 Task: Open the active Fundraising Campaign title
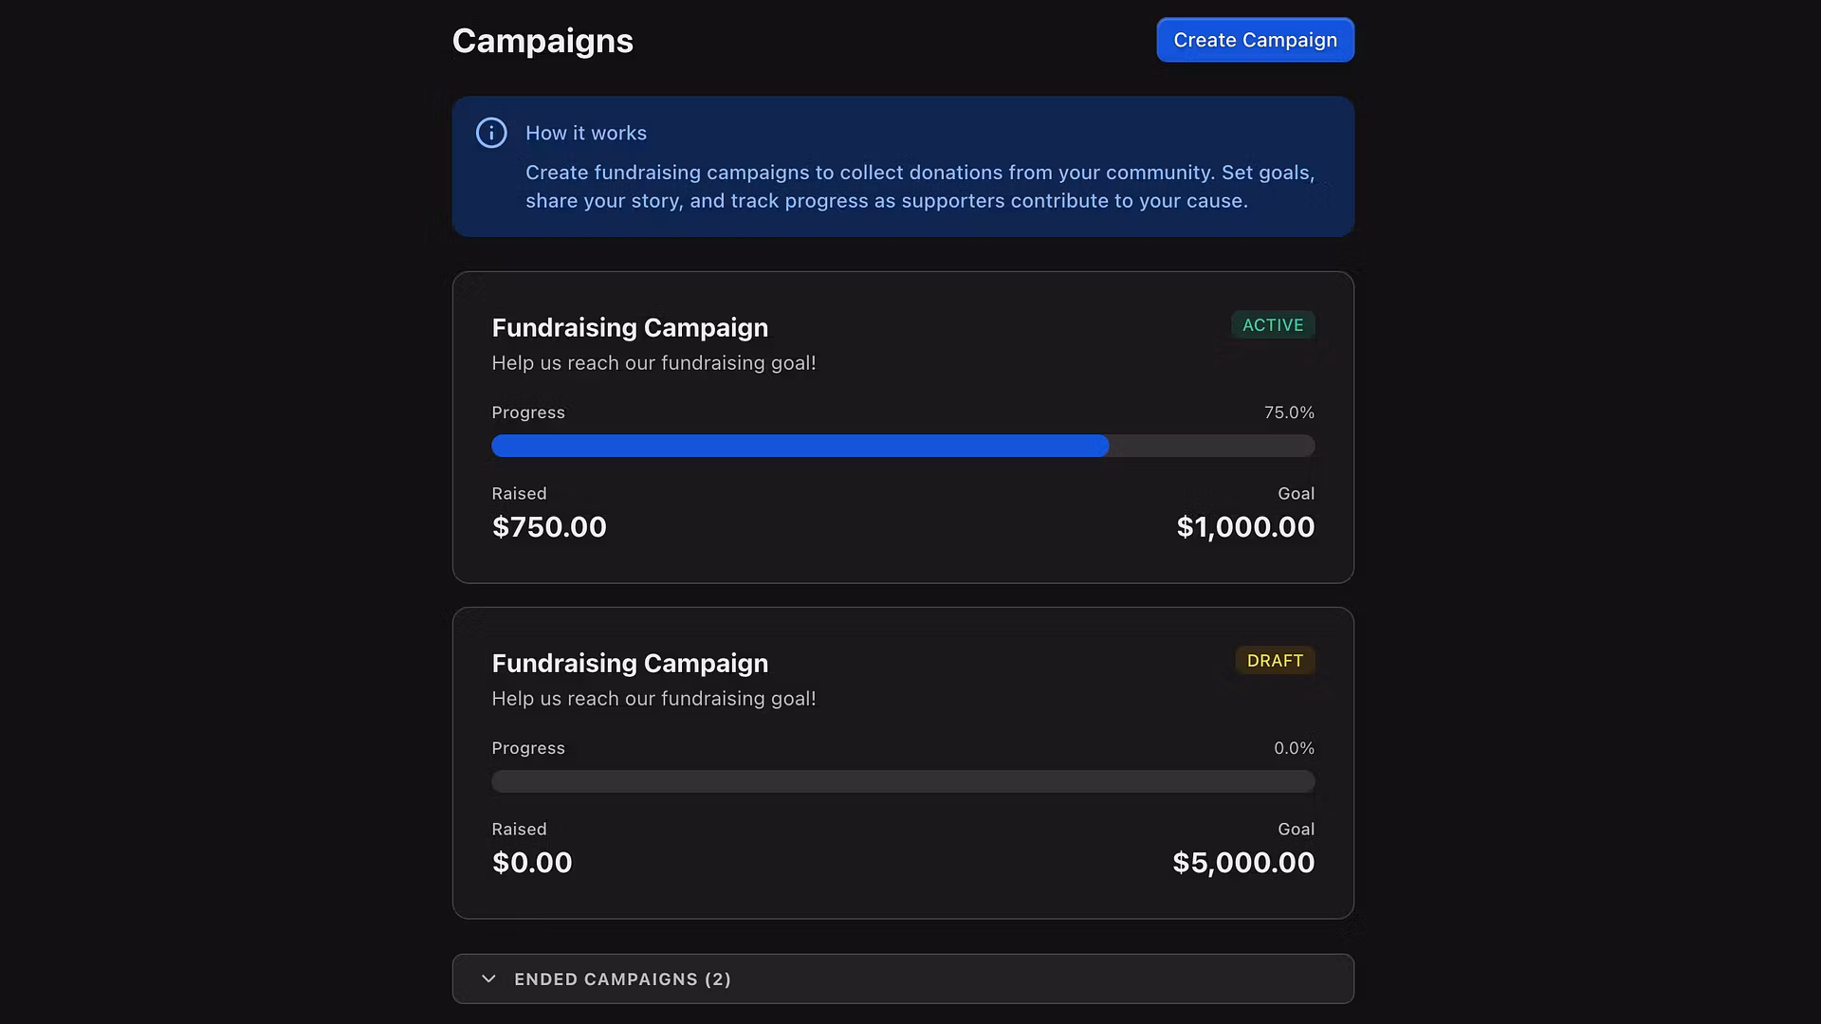630,328
